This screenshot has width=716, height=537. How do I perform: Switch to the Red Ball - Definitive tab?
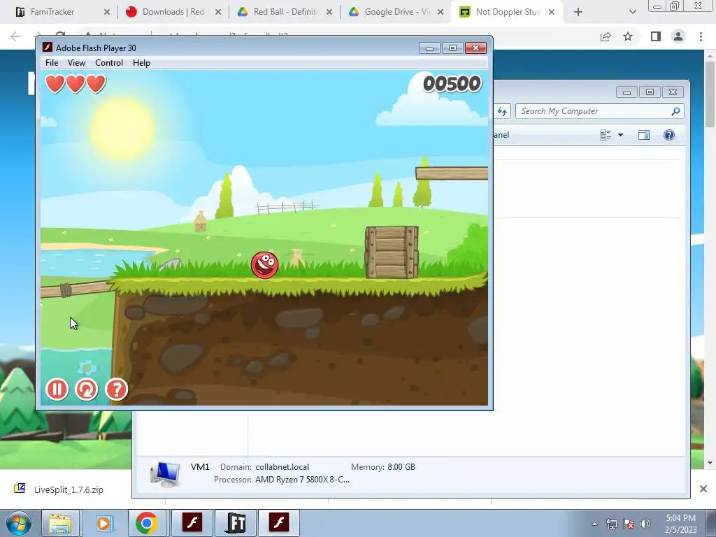[284, 12]
